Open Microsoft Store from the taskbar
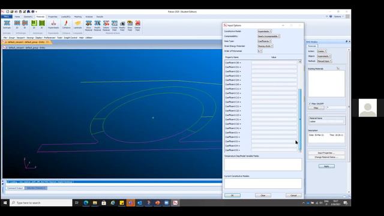This screenshot has height=216, width=384. (104, 203)
